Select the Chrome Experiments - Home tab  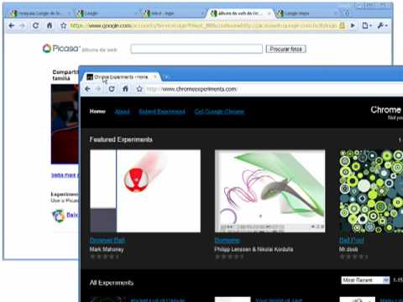121,77
